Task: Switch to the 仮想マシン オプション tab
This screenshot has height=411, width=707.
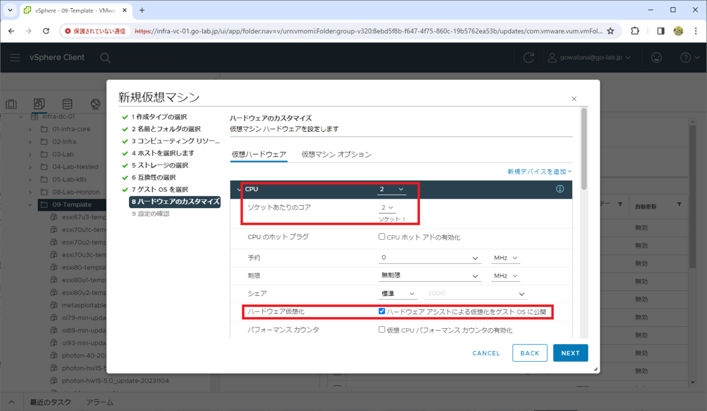Action: click(x=336, y=155)
